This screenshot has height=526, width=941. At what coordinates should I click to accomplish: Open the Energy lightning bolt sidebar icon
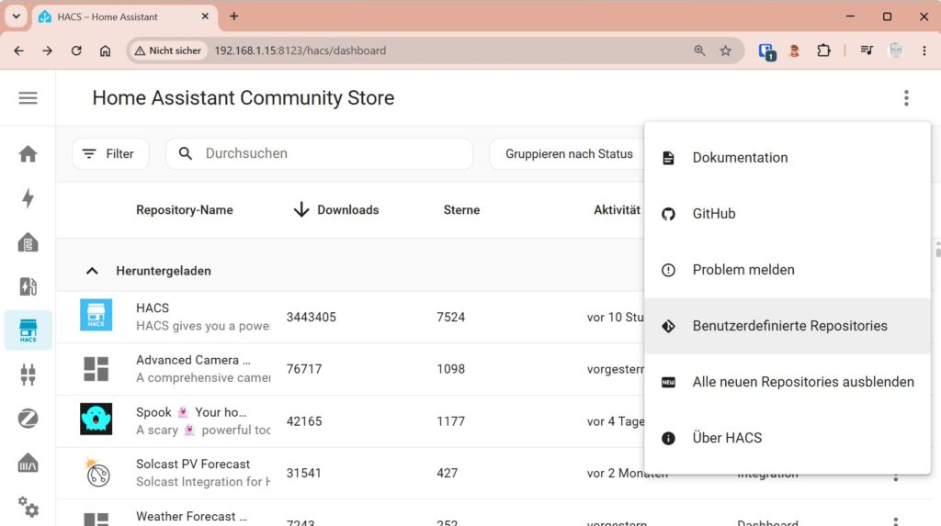pyautogui.click(x=28, y=198)
